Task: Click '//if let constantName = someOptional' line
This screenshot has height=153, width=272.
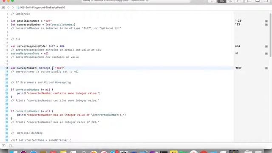Action: [x=41, y=140]
